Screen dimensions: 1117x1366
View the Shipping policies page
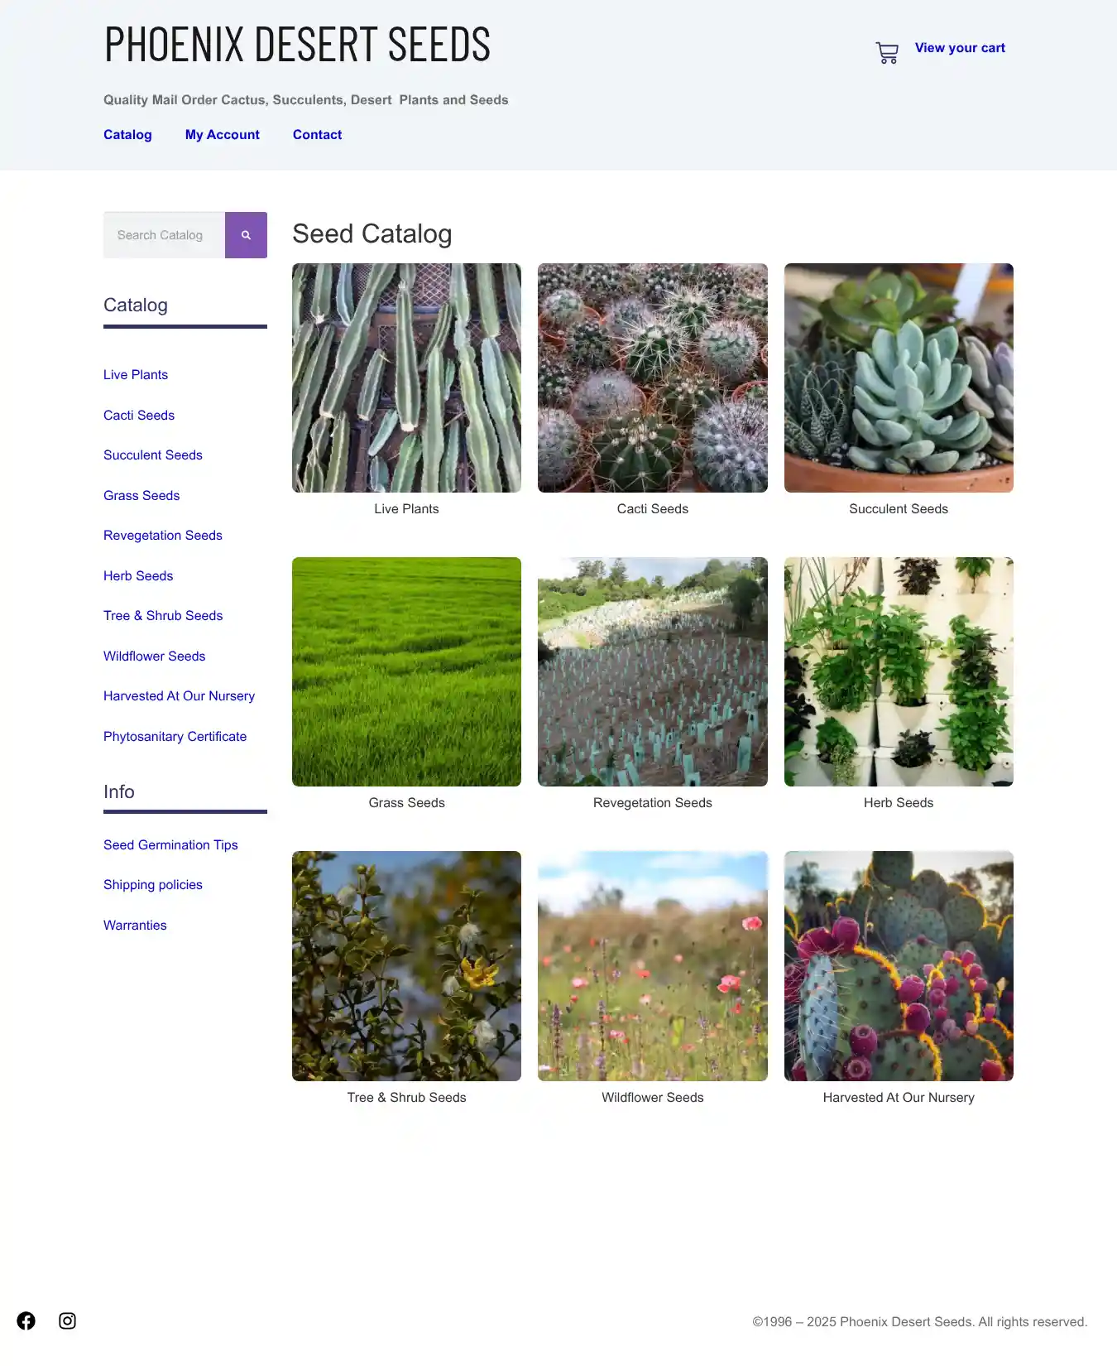153,885
